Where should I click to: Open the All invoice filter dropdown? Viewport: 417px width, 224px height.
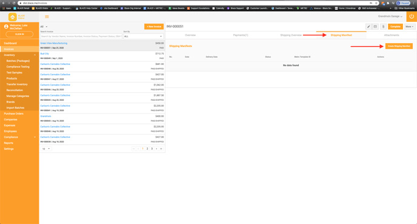point(44,27)
